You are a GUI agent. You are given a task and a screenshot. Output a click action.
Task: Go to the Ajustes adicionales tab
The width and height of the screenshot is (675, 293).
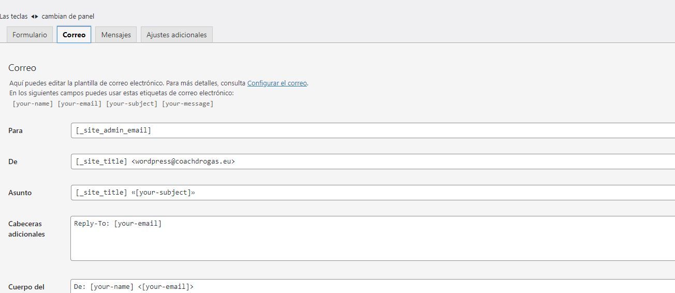pos(177,35)
